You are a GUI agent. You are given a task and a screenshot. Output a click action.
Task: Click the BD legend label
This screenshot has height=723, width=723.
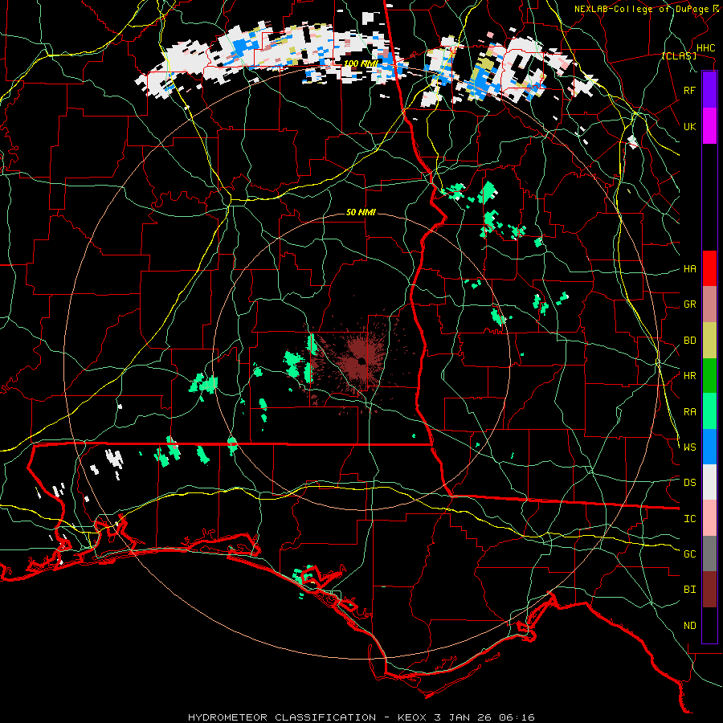[689, 341]
